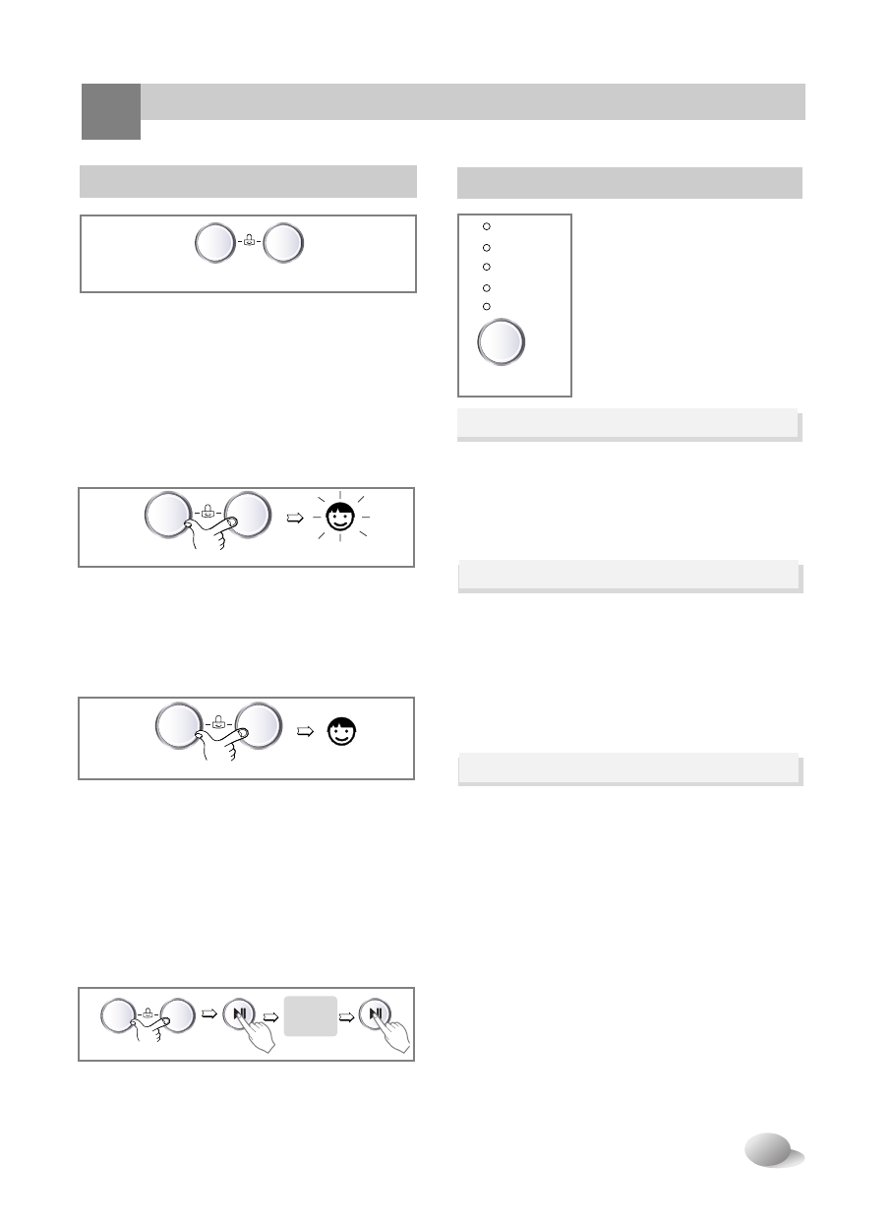
Task: Click the lock icon beside the glowing smiley
Action: coord(208,513)
